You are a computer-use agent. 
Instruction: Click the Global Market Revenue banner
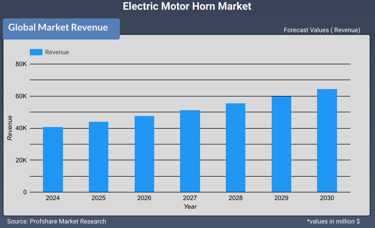pyautogui.click(x=61, y=29)
